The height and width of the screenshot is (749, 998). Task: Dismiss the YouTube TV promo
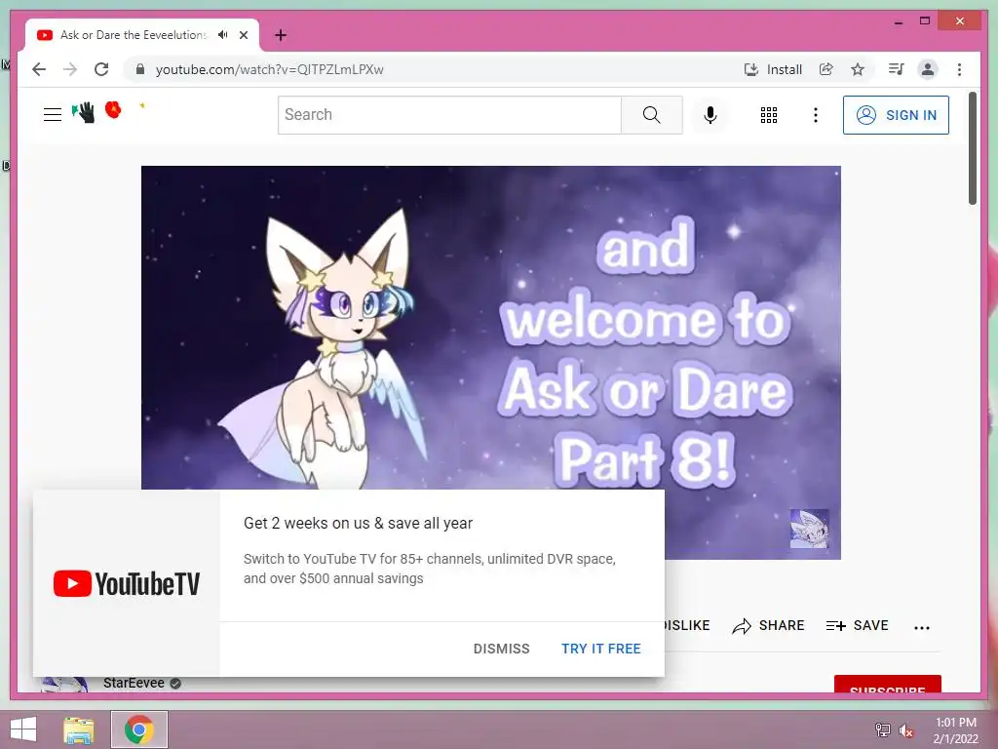502,649
